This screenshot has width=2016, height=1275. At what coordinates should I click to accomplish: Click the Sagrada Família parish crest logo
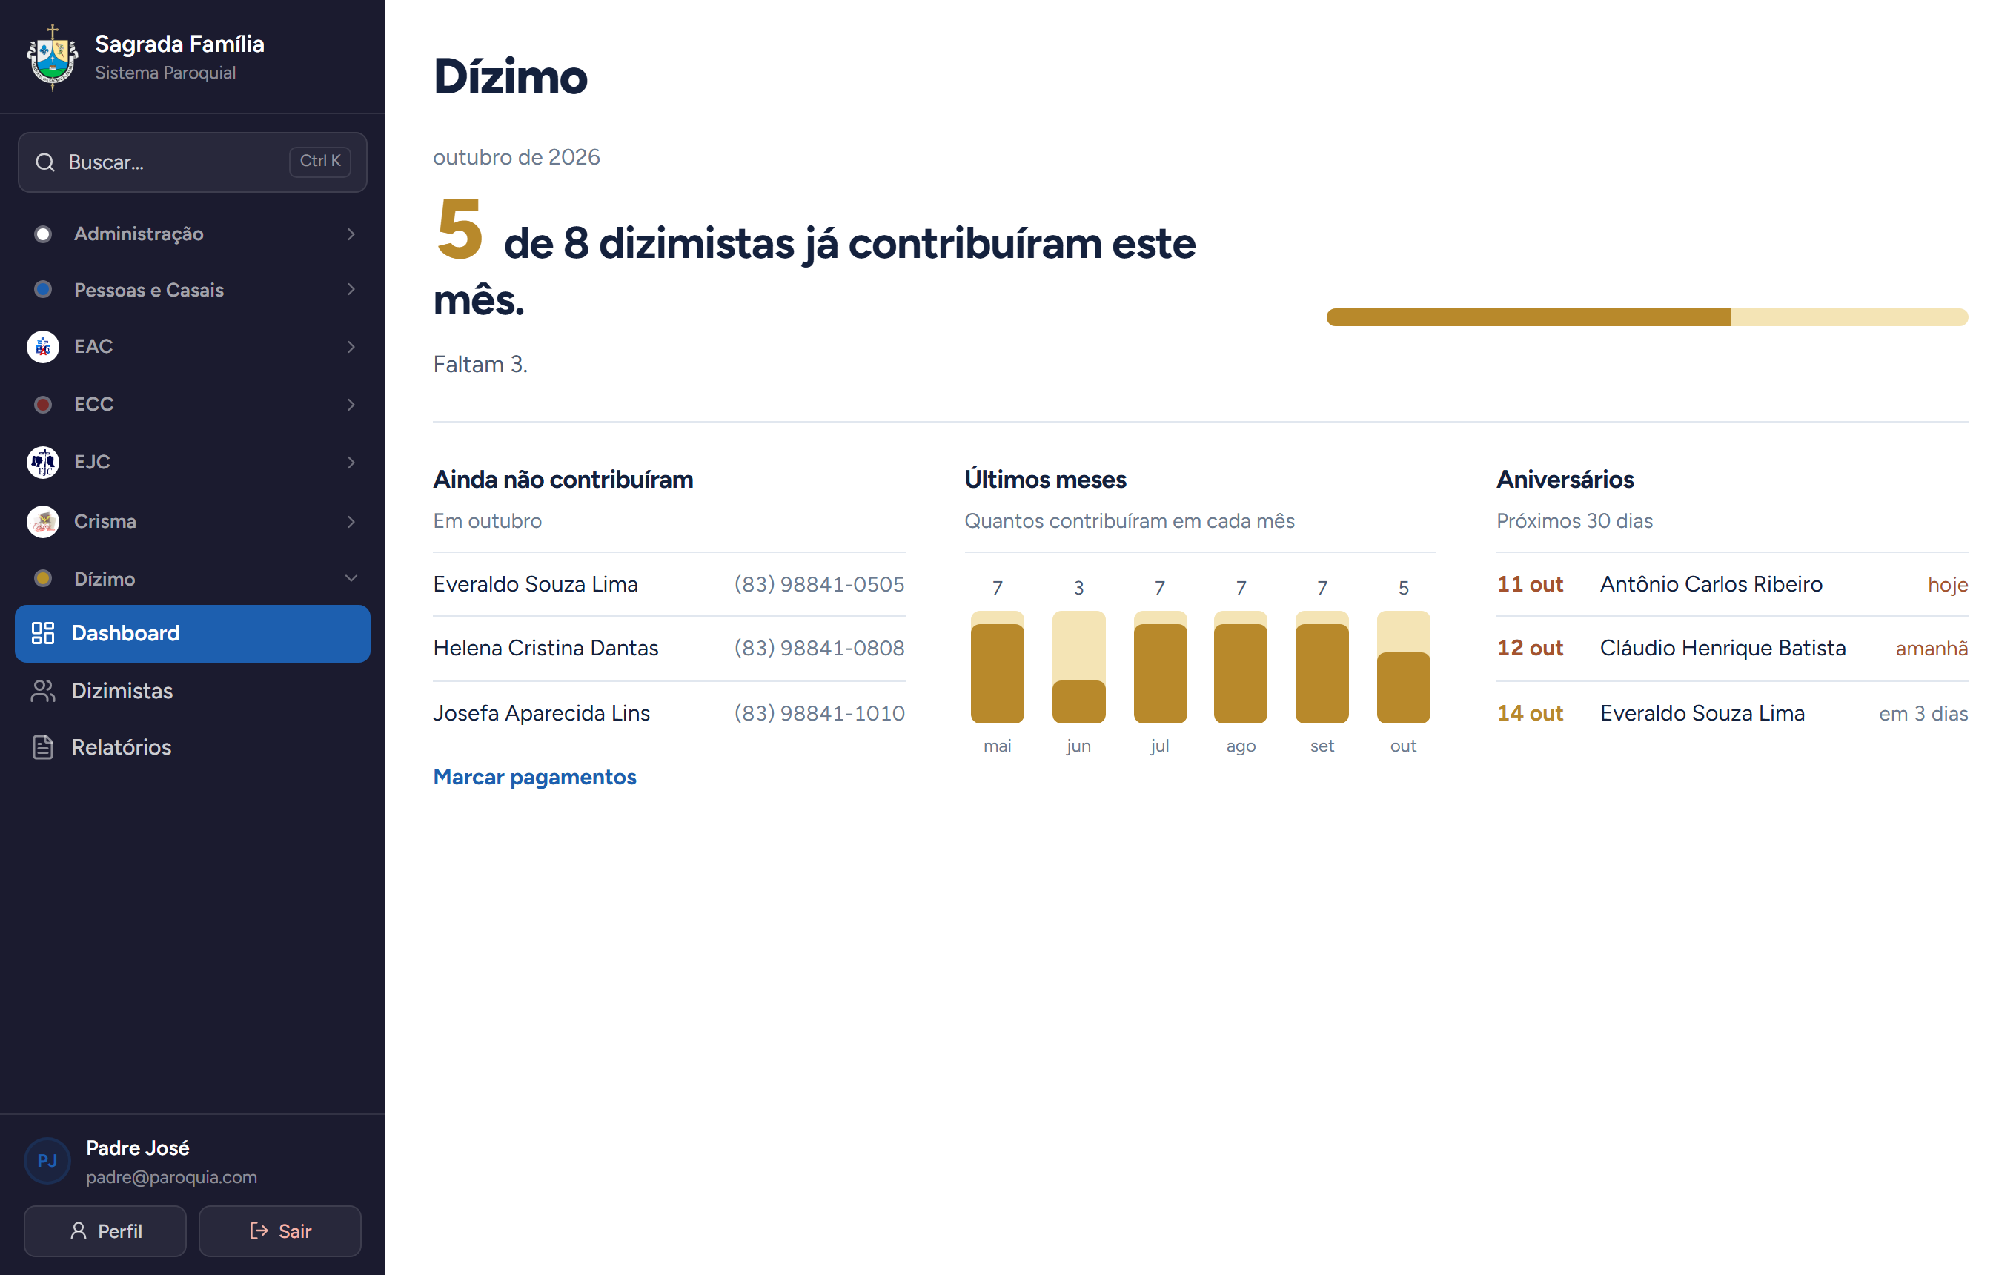coord(52,57)
